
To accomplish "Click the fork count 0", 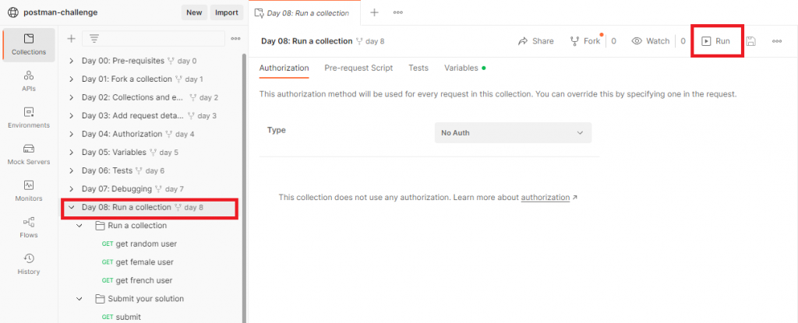I will [614, 41].
